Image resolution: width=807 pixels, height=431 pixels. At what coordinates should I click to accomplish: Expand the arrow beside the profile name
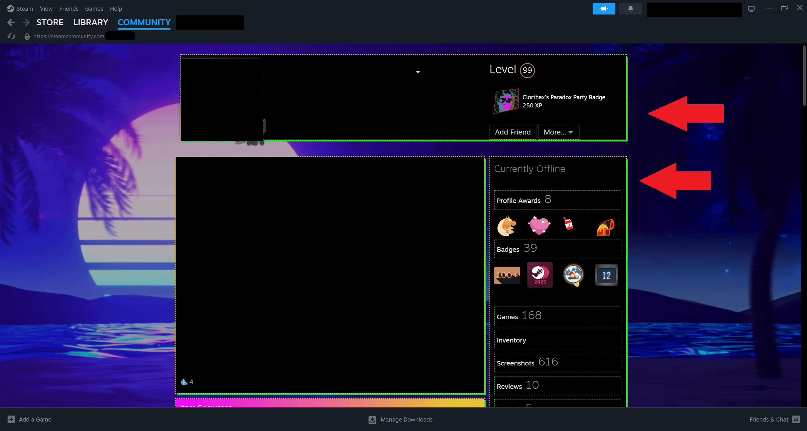coord(418,72)
